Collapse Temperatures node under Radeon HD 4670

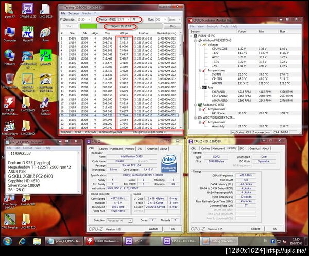coord(200,109)
